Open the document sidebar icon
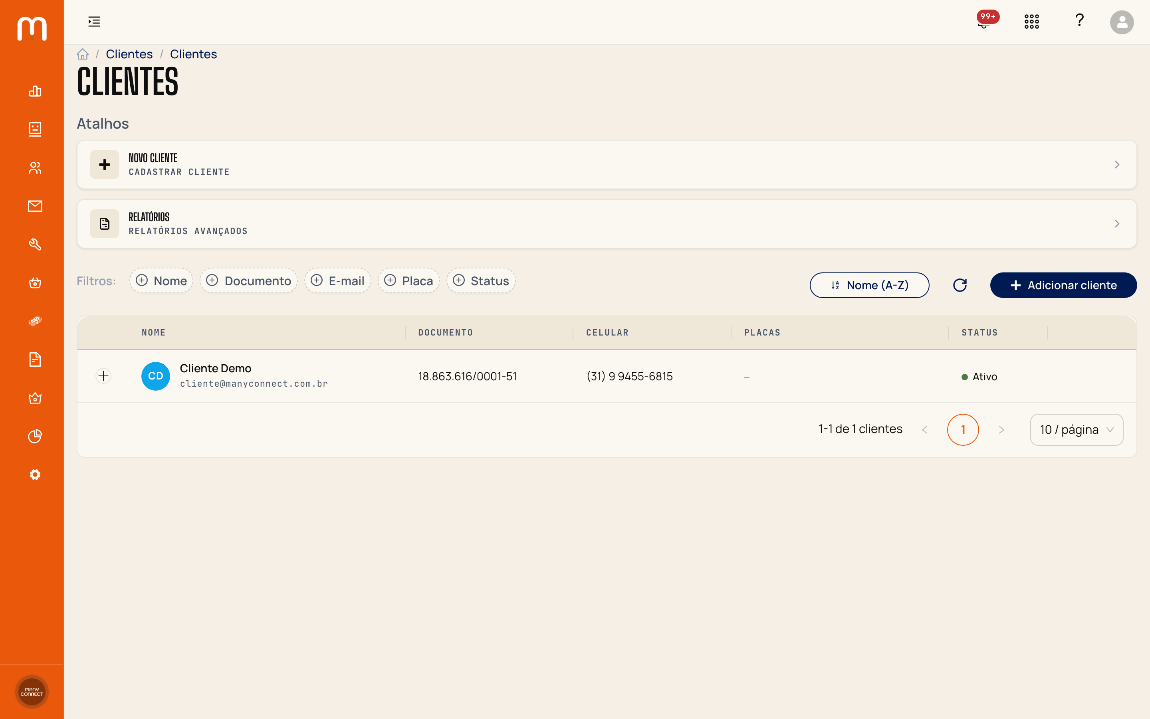The height and width of the screenshot is (719, 1150). [35, 359]
